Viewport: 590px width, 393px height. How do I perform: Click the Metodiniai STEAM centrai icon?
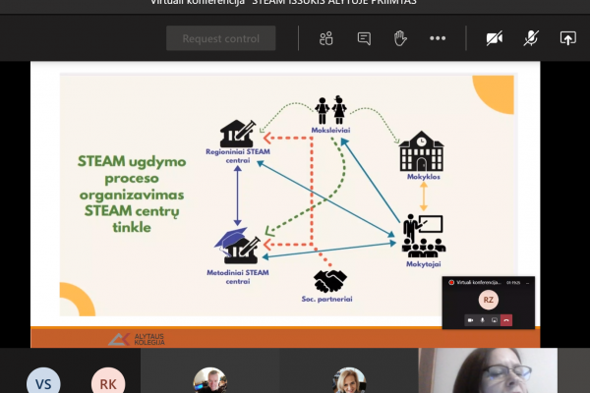pos(237,246)
